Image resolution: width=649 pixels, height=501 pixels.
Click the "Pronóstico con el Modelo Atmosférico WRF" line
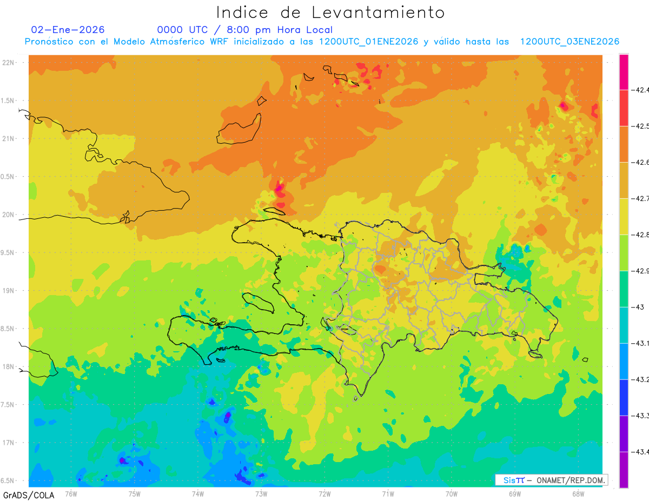322,42
